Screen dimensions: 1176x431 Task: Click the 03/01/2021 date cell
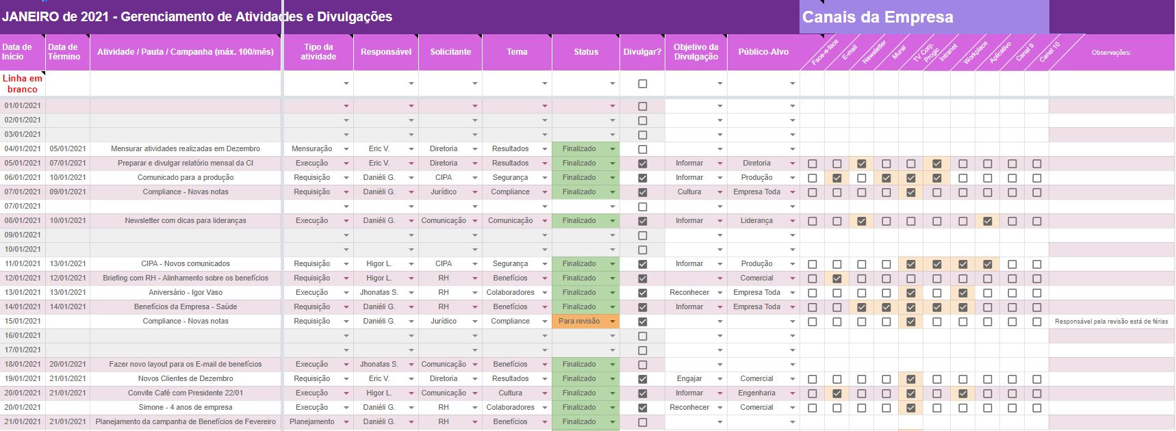click(23, 135)
